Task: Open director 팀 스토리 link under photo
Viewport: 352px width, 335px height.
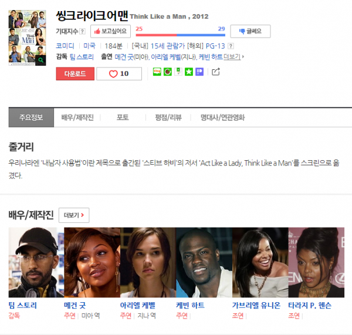Action: click(23, 305)
